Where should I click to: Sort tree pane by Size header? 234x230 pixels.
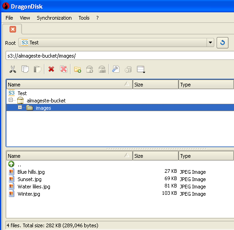pyautogui.click(x=156, y=85)
